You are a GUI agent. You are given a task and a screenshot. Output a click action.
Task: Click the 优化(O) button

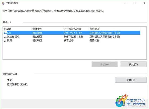click(133, 64)
